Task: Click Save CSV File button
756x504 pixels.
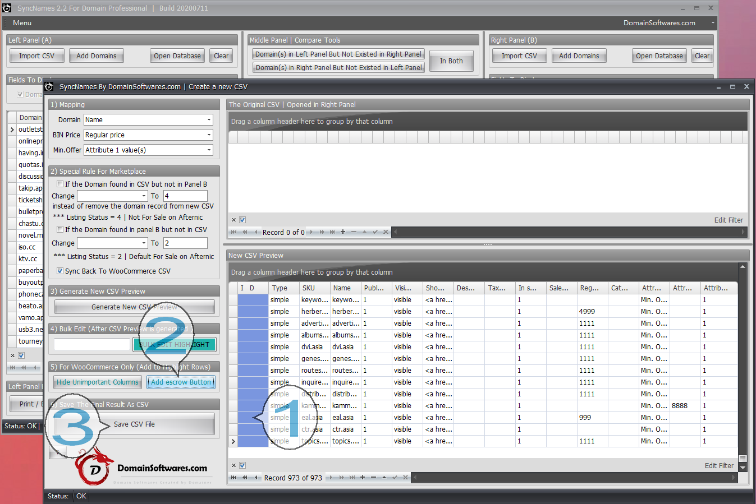Action: pos(135,424)
